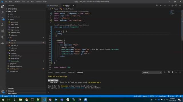Open the Docker view in the activity bar
Viewport: 183px width, 102px height.
pos(3,43)
